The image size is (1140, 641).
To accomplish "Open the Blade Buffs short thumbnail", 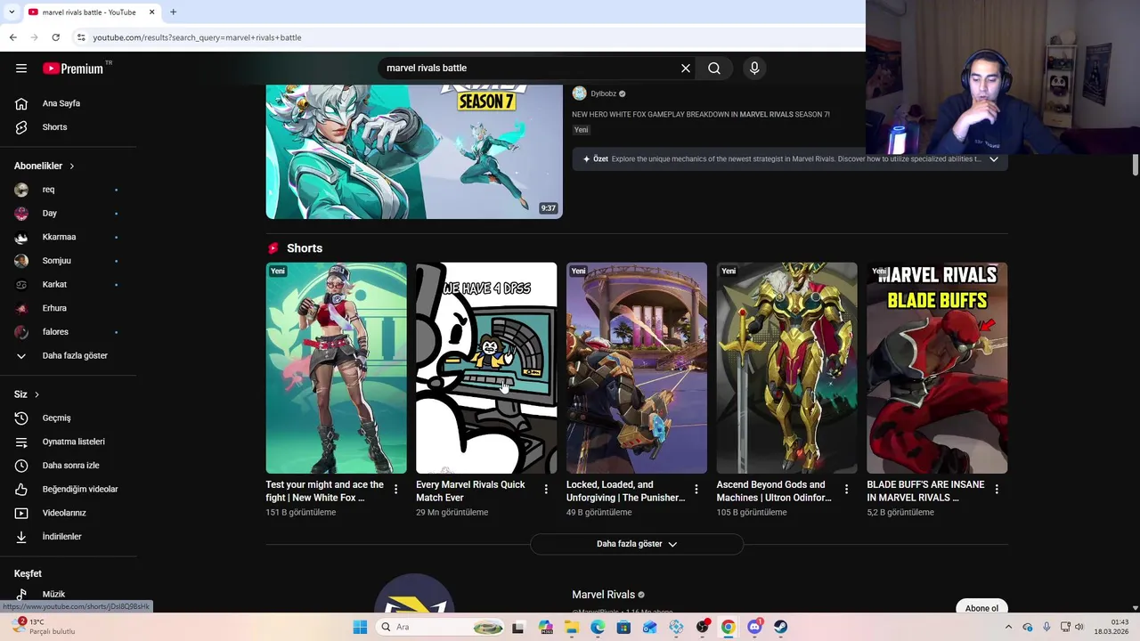I will click(937, 368).
